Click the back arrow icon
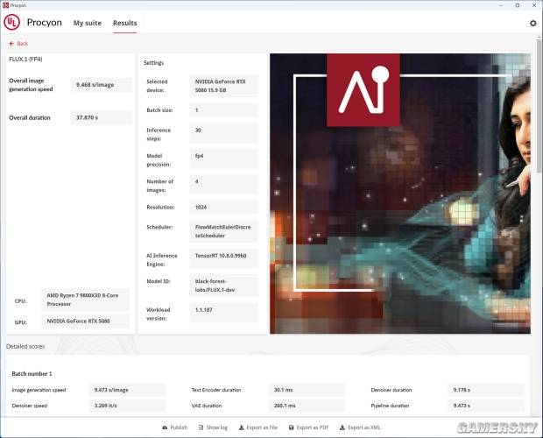The height and width of the screenshot is (438, 543). pyautogui.click(x=11, y=44)
